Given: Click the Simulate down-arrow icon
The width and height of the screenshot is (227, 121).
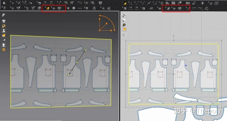Looking at the screenshot, I should click(4, 3).
